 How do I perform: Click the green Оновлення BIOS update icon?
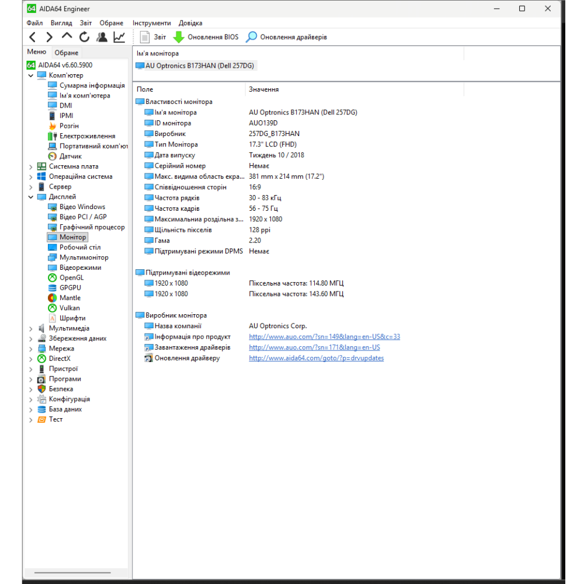(179, 37)
